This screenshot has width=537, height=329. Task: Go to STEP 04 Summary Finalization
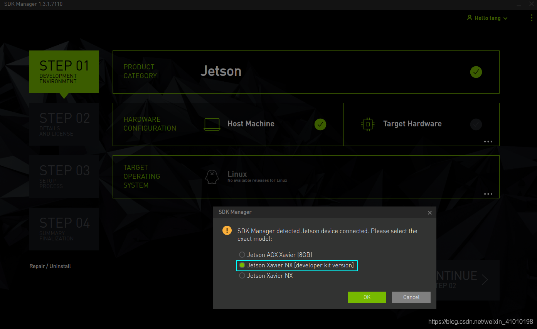pos(64,229)
